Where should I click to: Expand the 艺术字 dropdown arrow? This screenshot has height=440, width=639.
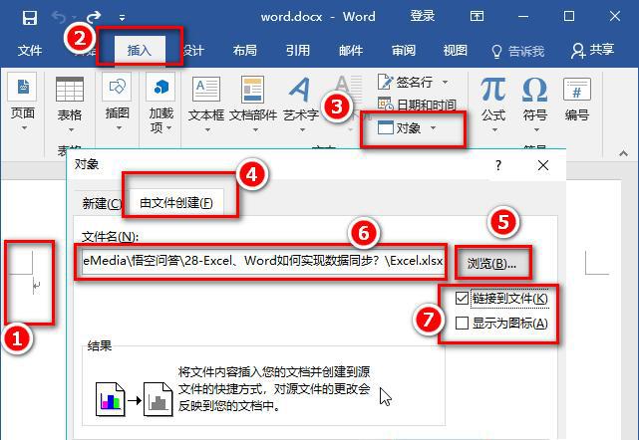[x=302, y=130]
